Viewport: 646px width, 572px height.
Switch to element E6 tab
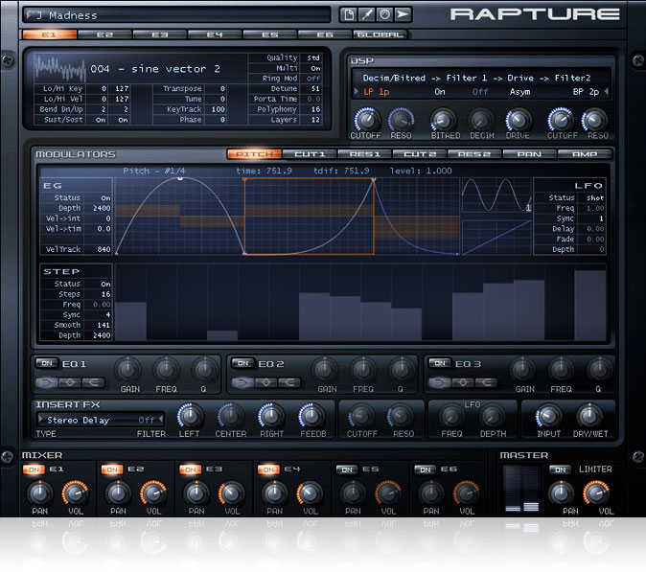pyautogui.click(x=325, y=34)
